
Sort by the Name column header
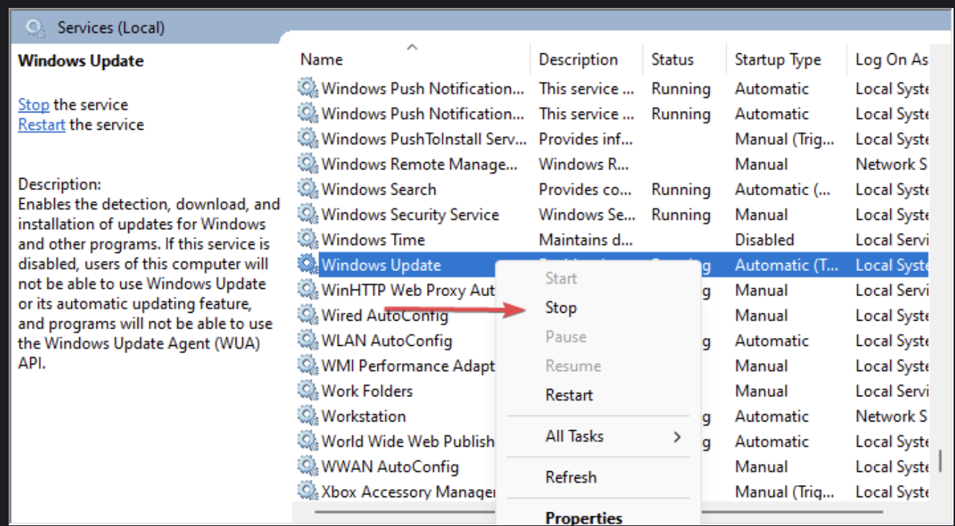pyautogui.click(x=321, y=60)
